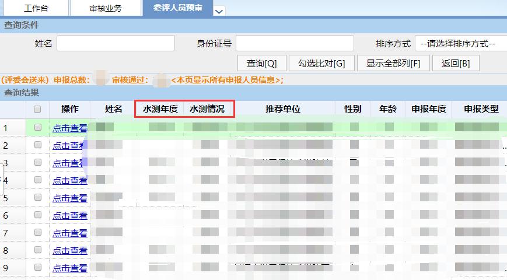Focus the 身份证号 input field
The image size is (507, 280).
(x=295, y=44)
